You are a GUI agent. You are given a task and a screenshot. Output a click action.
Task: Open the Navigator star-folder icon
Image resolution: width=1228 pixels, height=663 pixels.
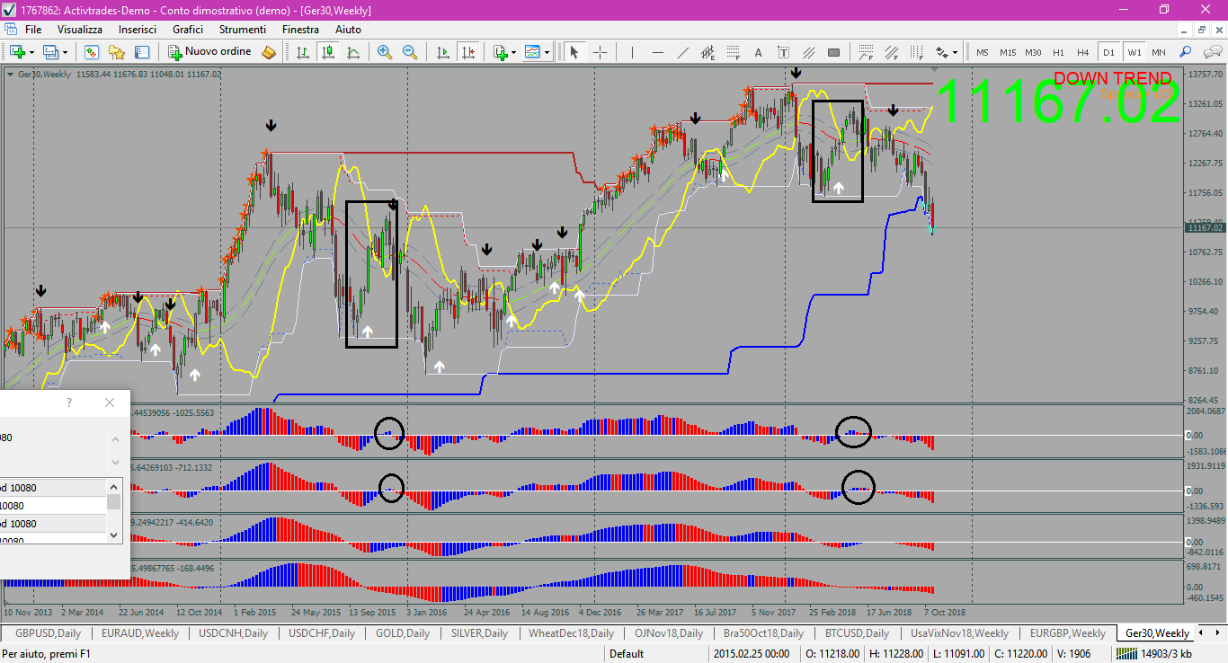(x=117, y=52)
